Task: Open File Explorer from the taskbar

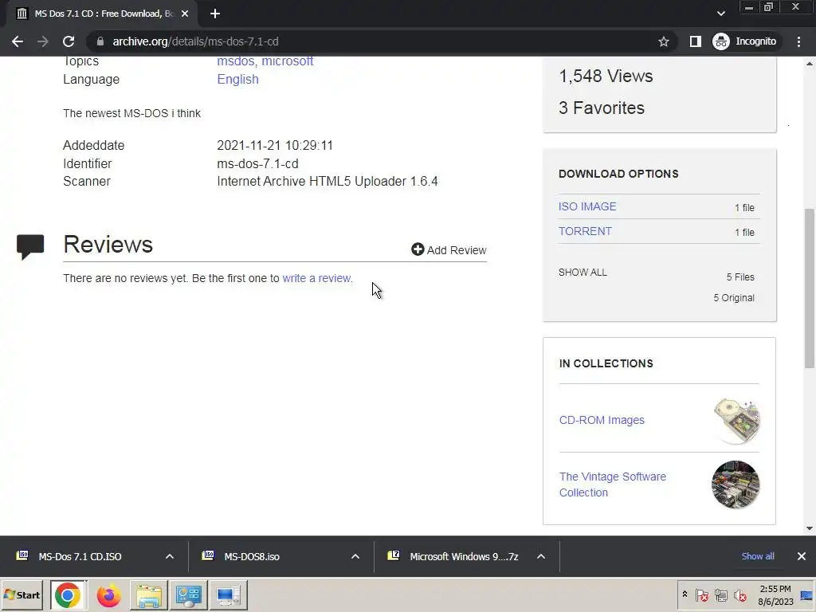Action: click(149, 595)
